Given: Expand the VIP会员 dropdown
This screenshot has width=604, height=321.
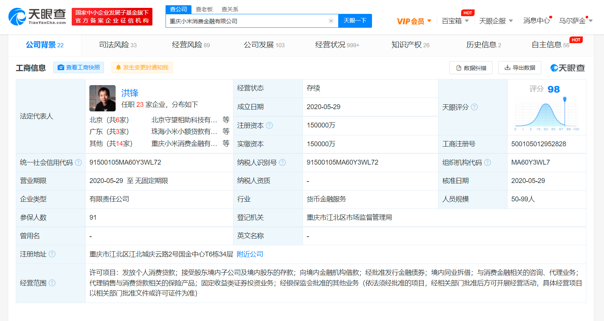Looking at the screenshot, I should [414, 21].
